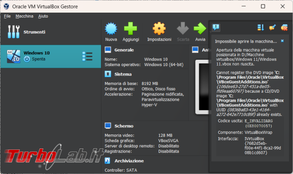293x174 pixels.
Task: Click the '8192 MB' base memory value
Action: coord(150,84)
